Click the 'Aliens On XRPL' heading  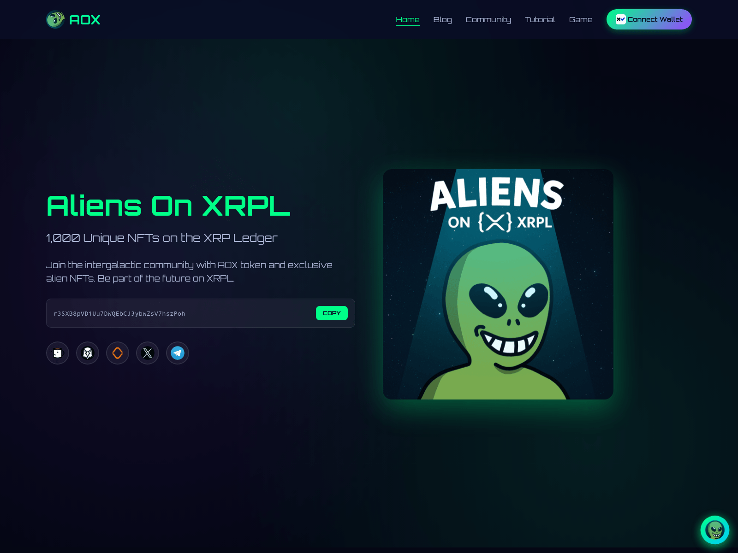168,206
